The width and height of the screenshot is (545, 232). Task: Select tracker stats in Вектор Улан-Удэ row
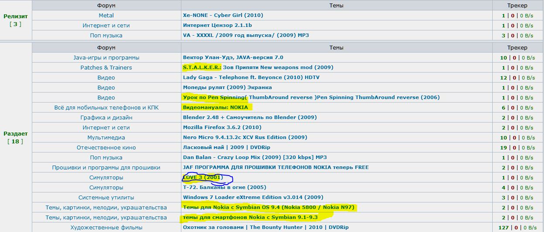coord(518,57)
